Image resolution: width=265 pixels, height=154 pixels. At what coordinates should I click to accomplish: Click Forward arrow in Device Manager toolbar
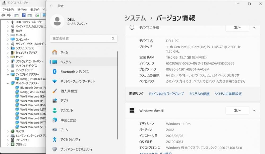point(9,15)
